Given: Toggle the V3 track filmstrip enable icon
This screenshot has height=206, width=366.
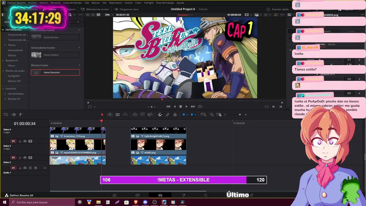Looking at the screenshot, I should (30, 141).
